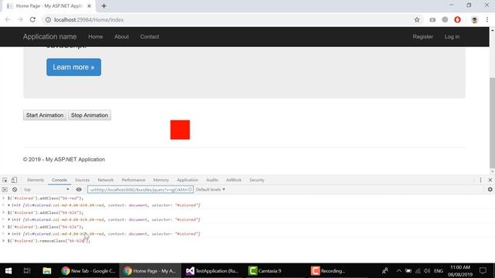
Task: Switch to the New Tab Chrome taskbar window
Action: coord(88,271)
